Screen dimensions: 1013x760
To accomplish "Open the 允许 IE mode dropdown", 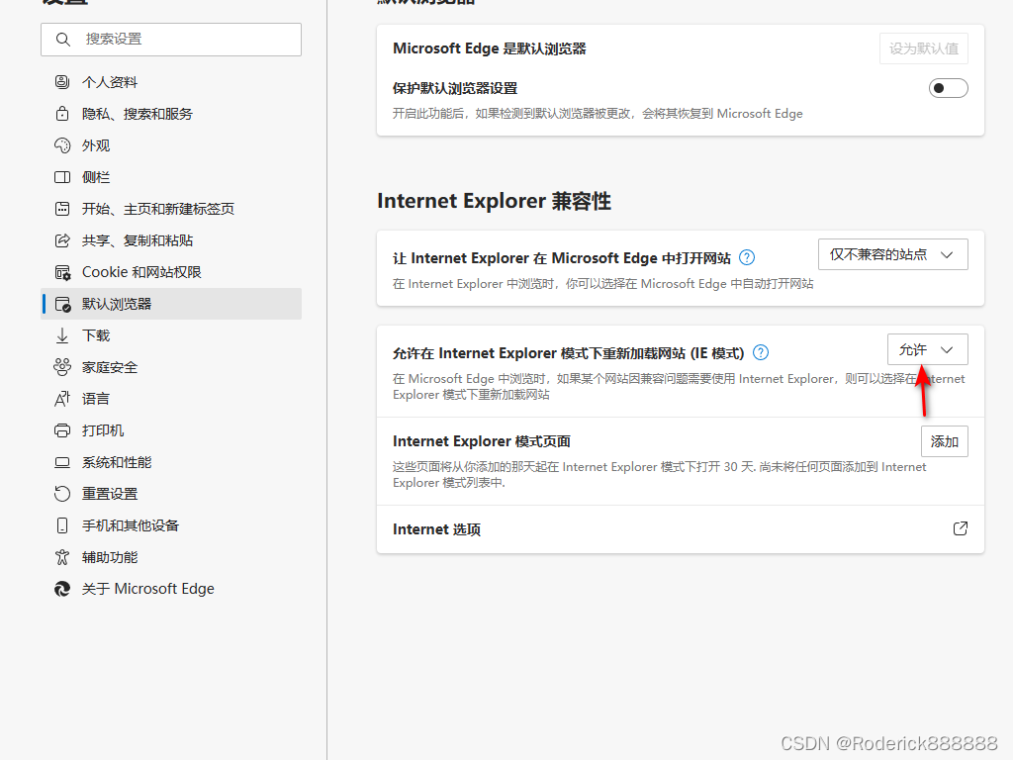I will (928, 349).
